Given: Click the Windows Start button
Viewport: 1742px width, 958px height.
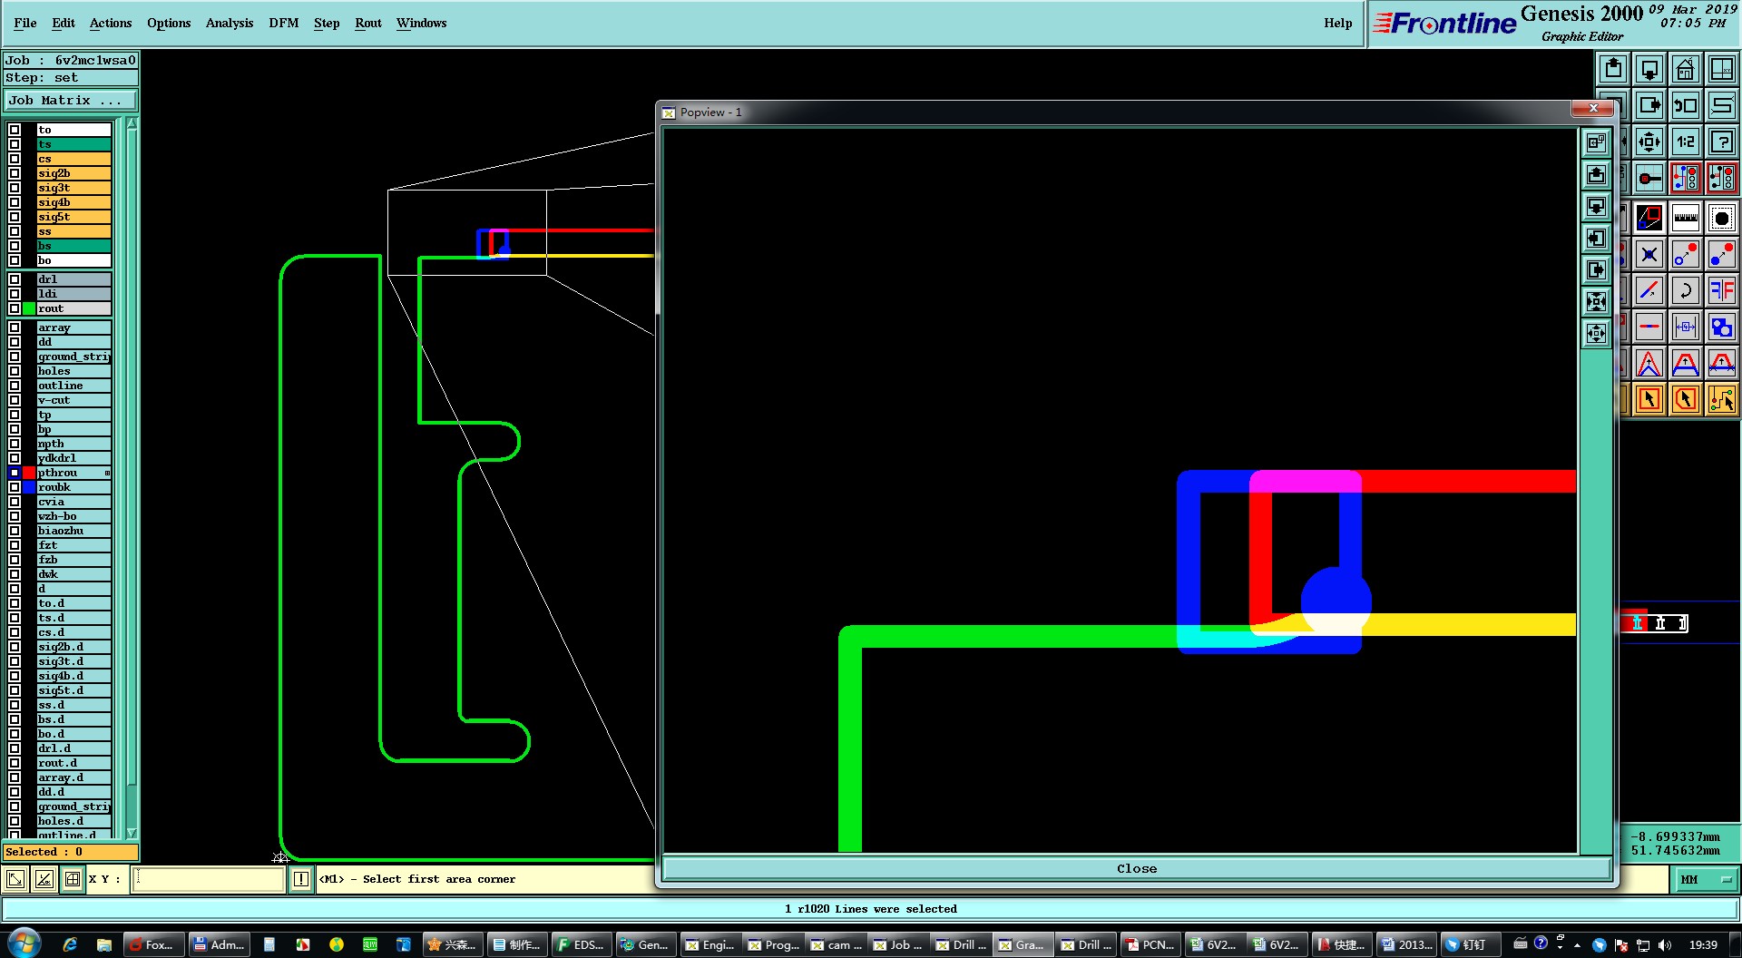Looking at the screenshot, I should point(24,943).
